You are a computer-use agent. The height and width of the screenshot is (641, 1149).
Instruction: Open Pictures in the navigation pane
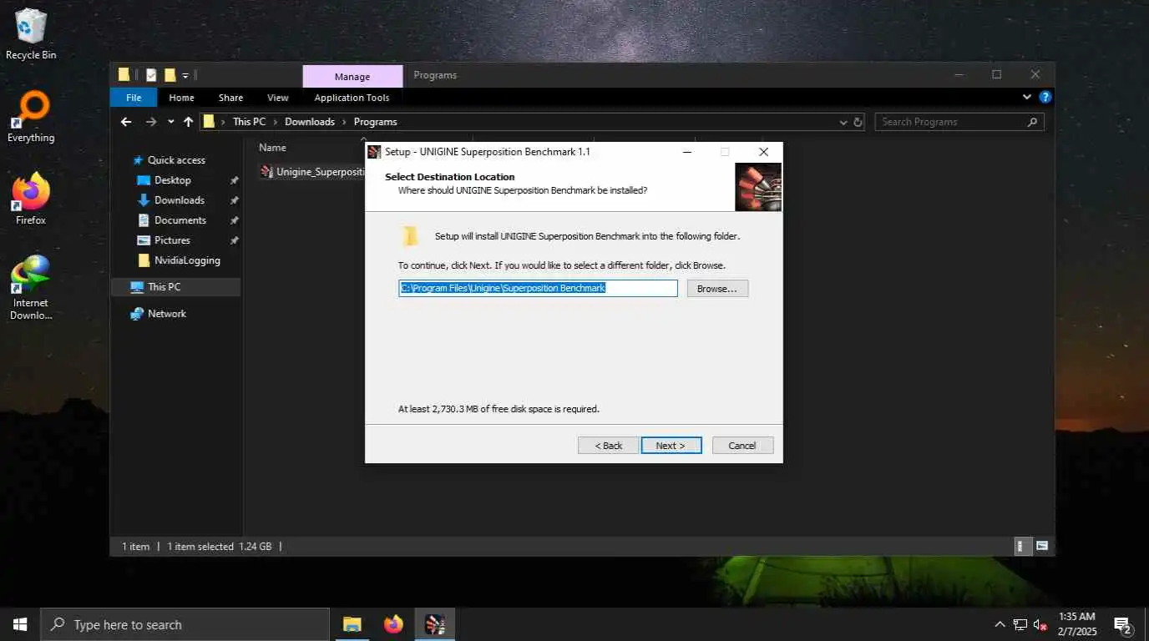coord(172,240)
